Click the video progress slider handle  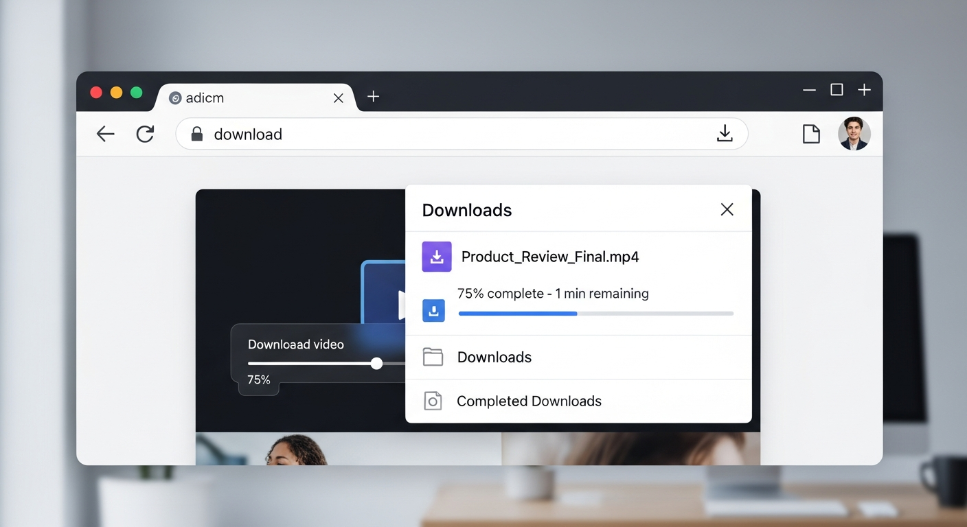pos(376,364)
